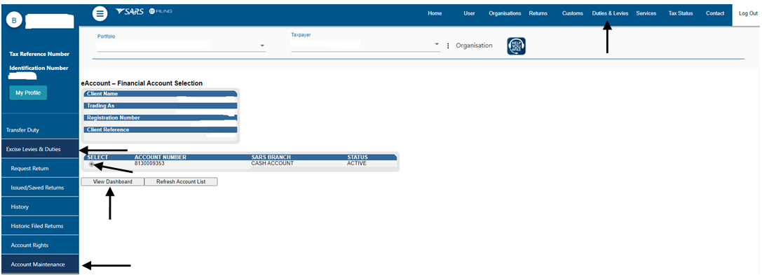This screenshot has height=275, width=762.
Task: Open the Returns menu
Action: (538, 13)
